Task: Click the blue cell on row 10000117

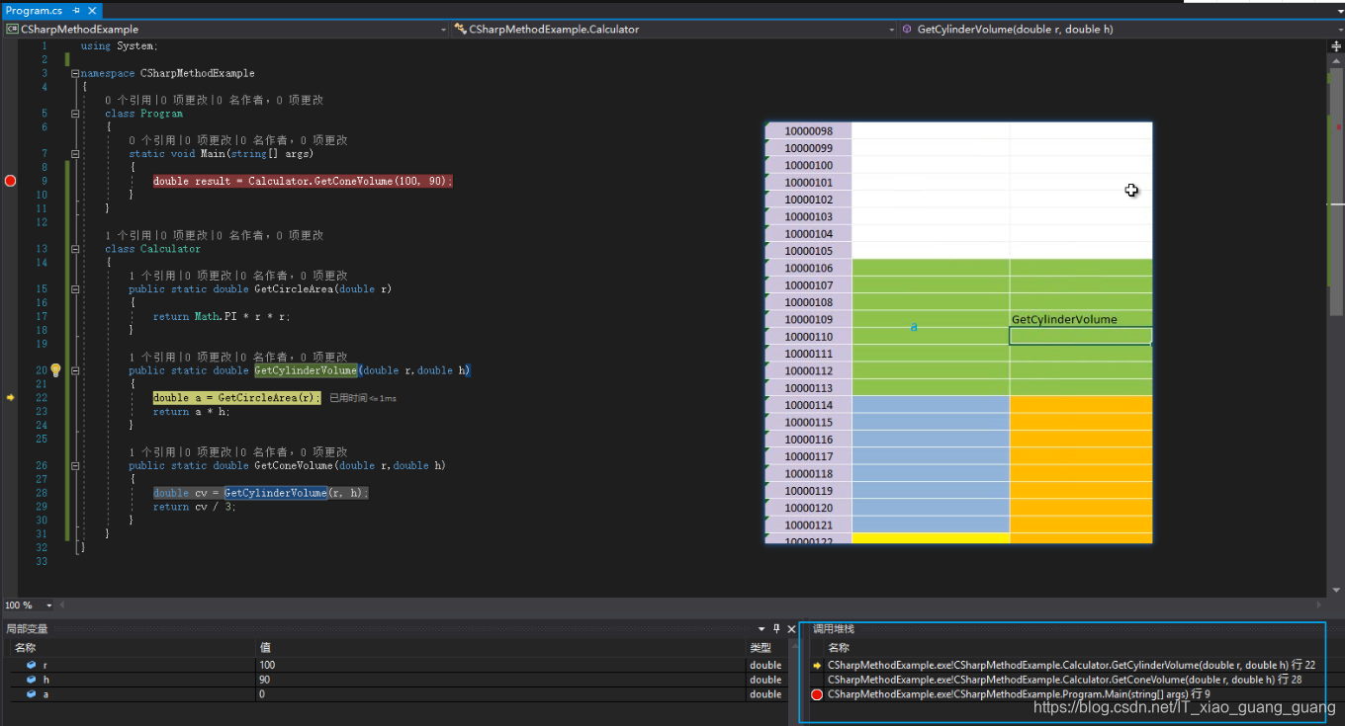Action: 931,456
